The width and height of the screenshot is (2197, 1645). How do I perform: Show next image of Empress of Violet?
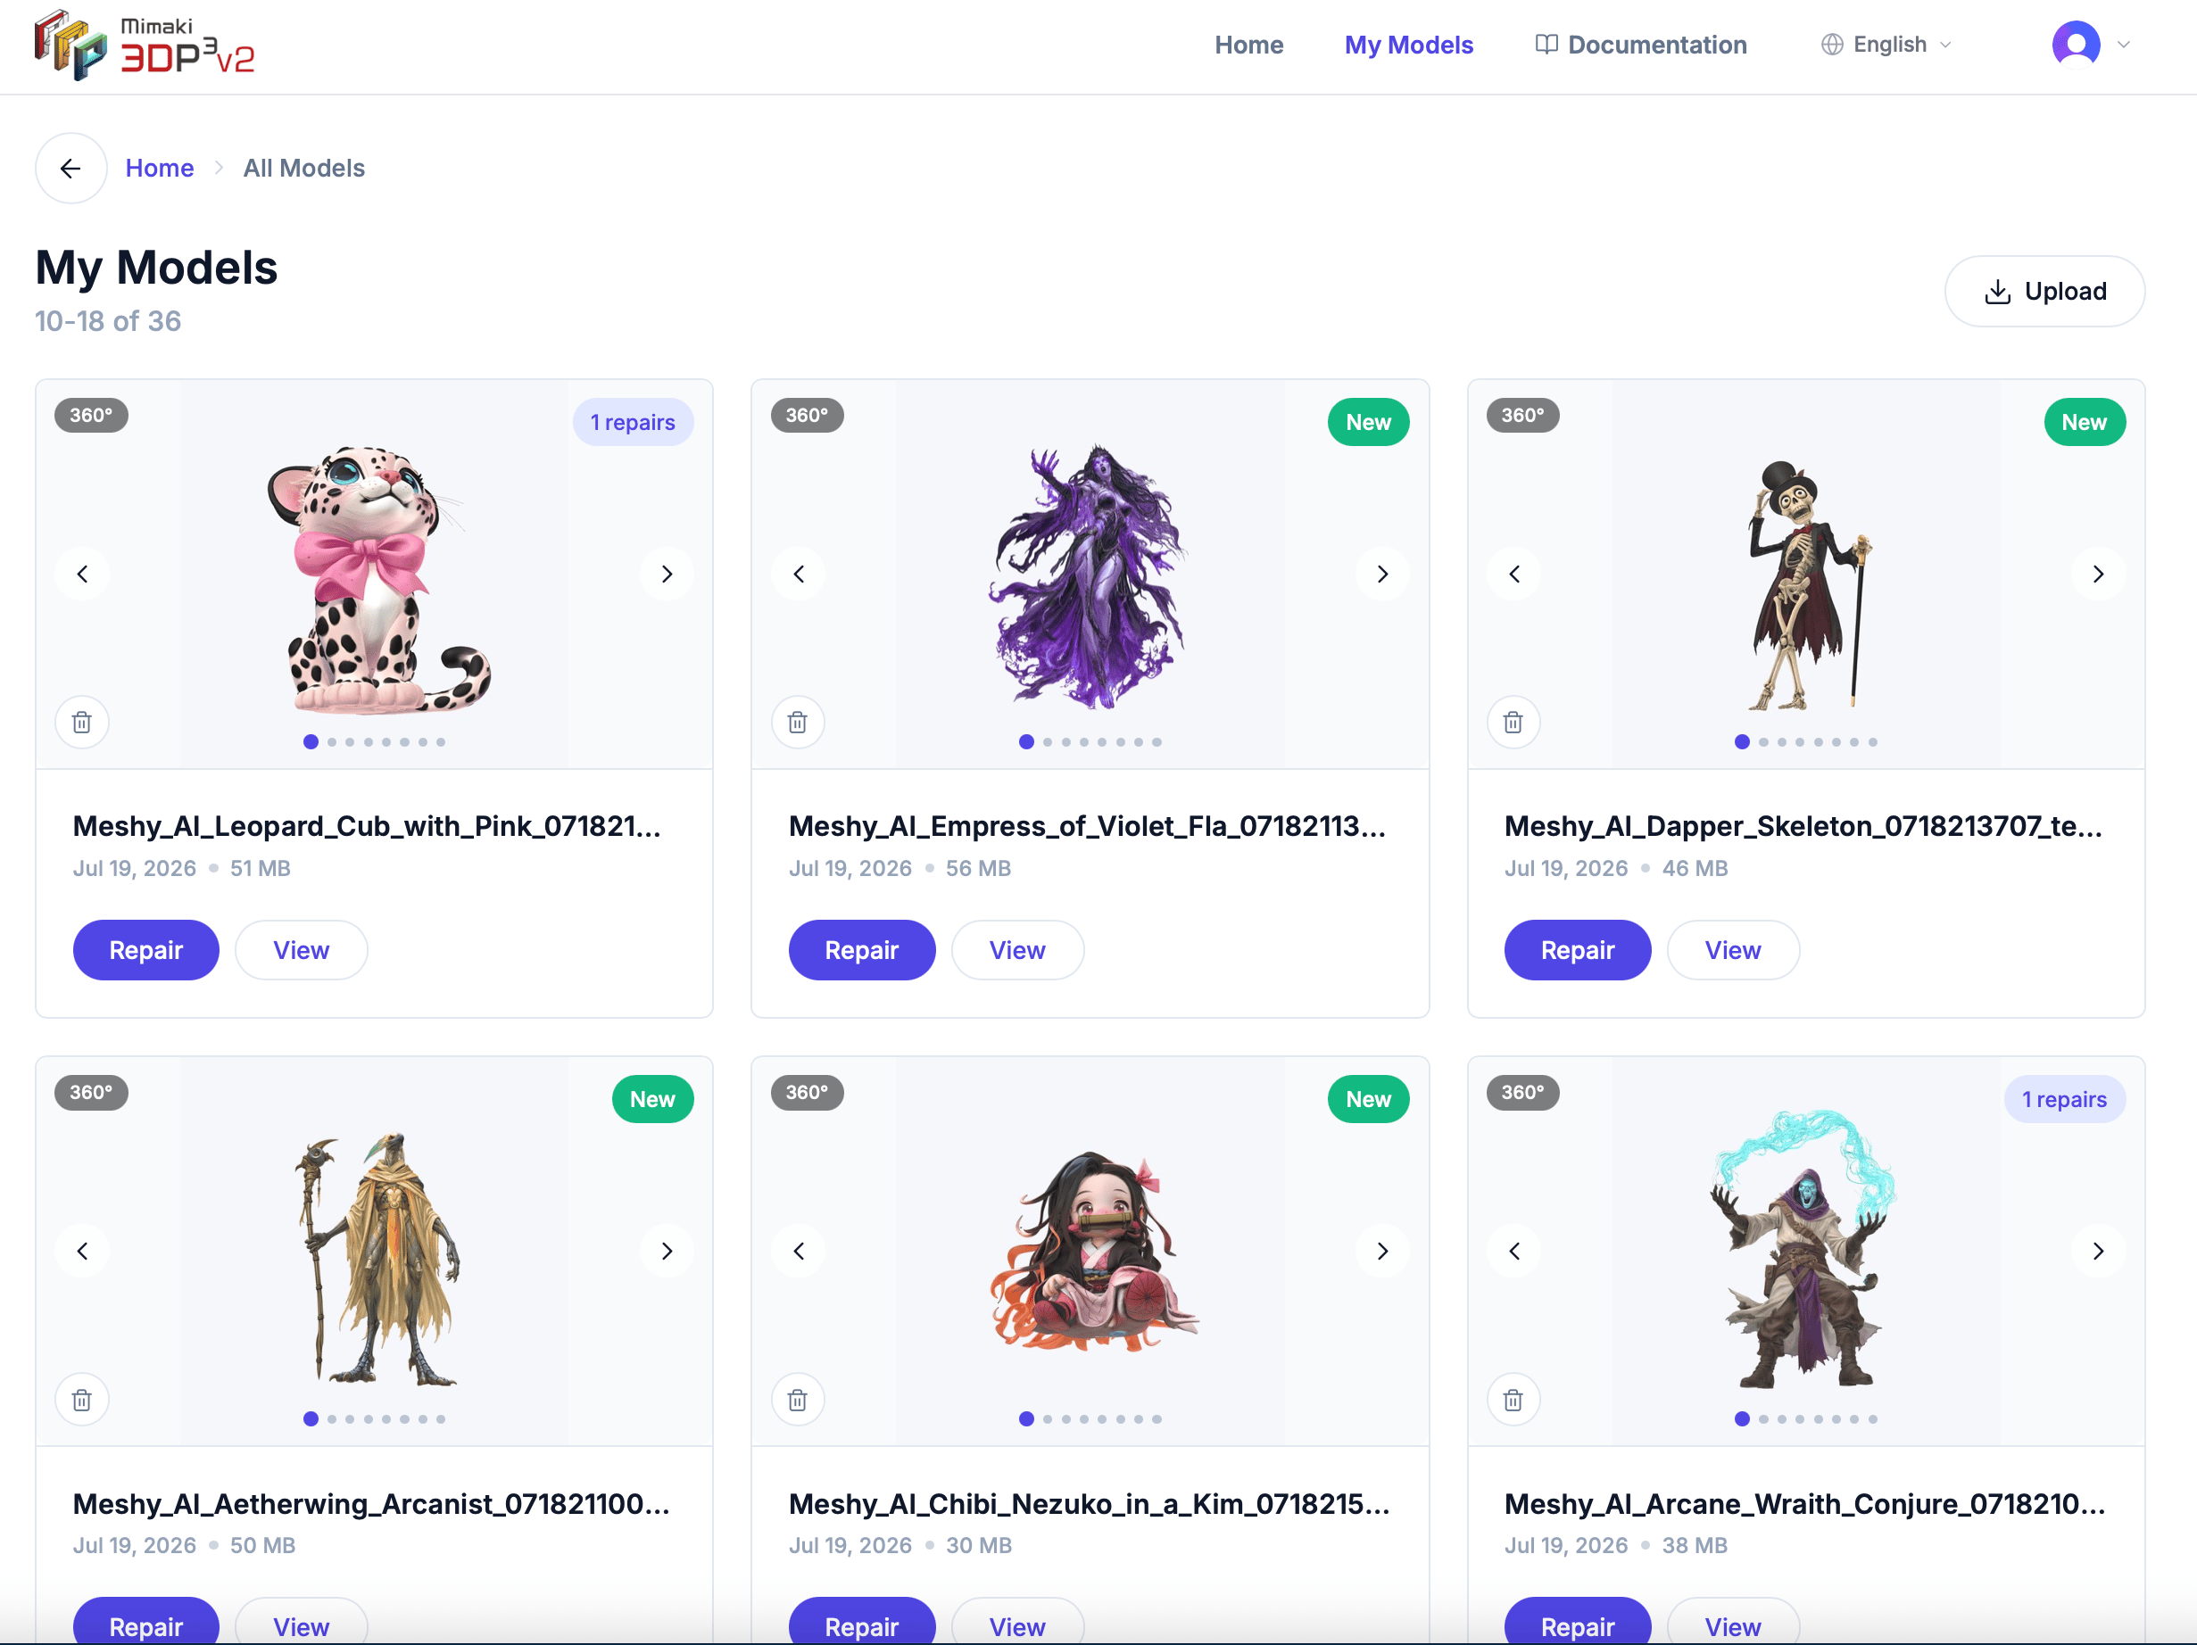click(1382, 574)
